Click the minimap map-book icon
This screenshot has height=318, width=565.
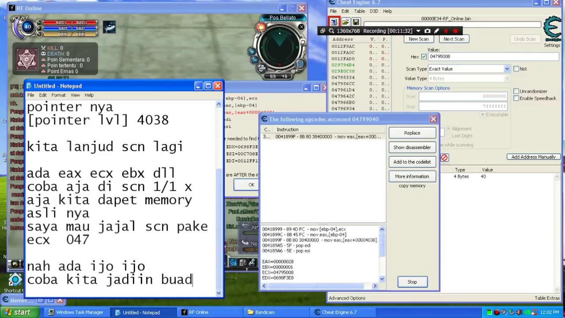[x=300, y=64]
